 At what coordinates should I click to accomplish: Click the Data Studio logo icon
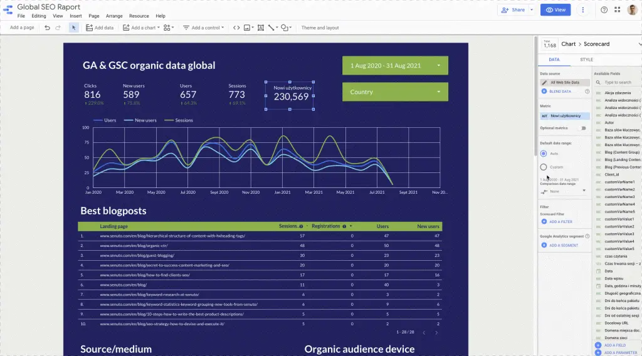tap(8, 10)
